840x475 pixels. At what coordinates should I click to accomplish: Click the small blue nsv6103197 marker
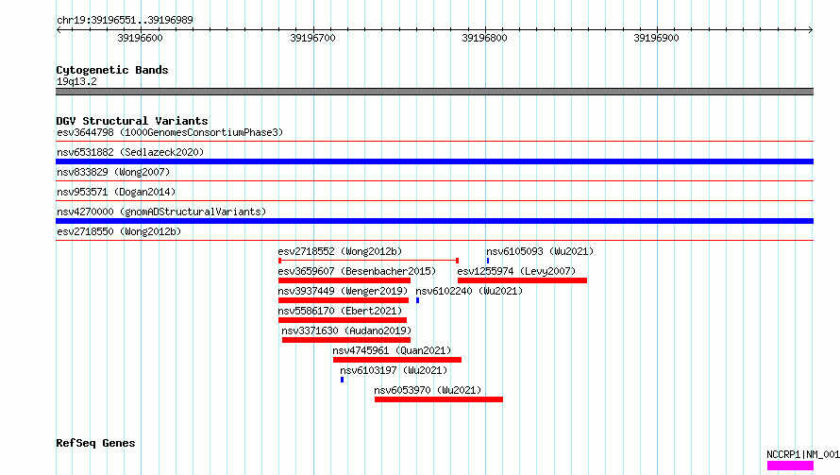pyautogui.click(x=342, y=380)
